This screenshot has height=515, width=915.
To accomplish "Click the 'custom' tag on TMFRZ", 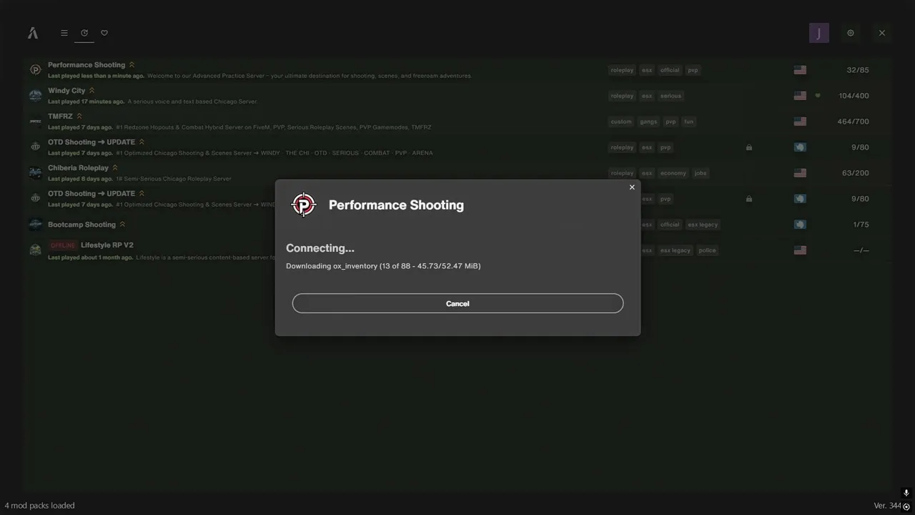I will [x=621, y=122].
